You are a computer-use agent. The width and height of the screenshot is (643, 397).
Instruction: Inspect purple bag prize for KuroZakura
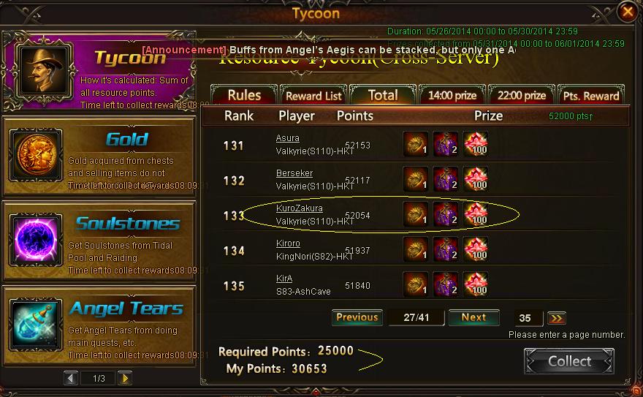pyautogui.click(x=445, y=214)
